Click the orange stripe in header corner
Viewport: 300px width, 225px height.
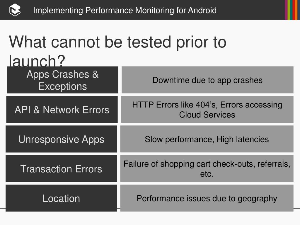pos(296,10)
